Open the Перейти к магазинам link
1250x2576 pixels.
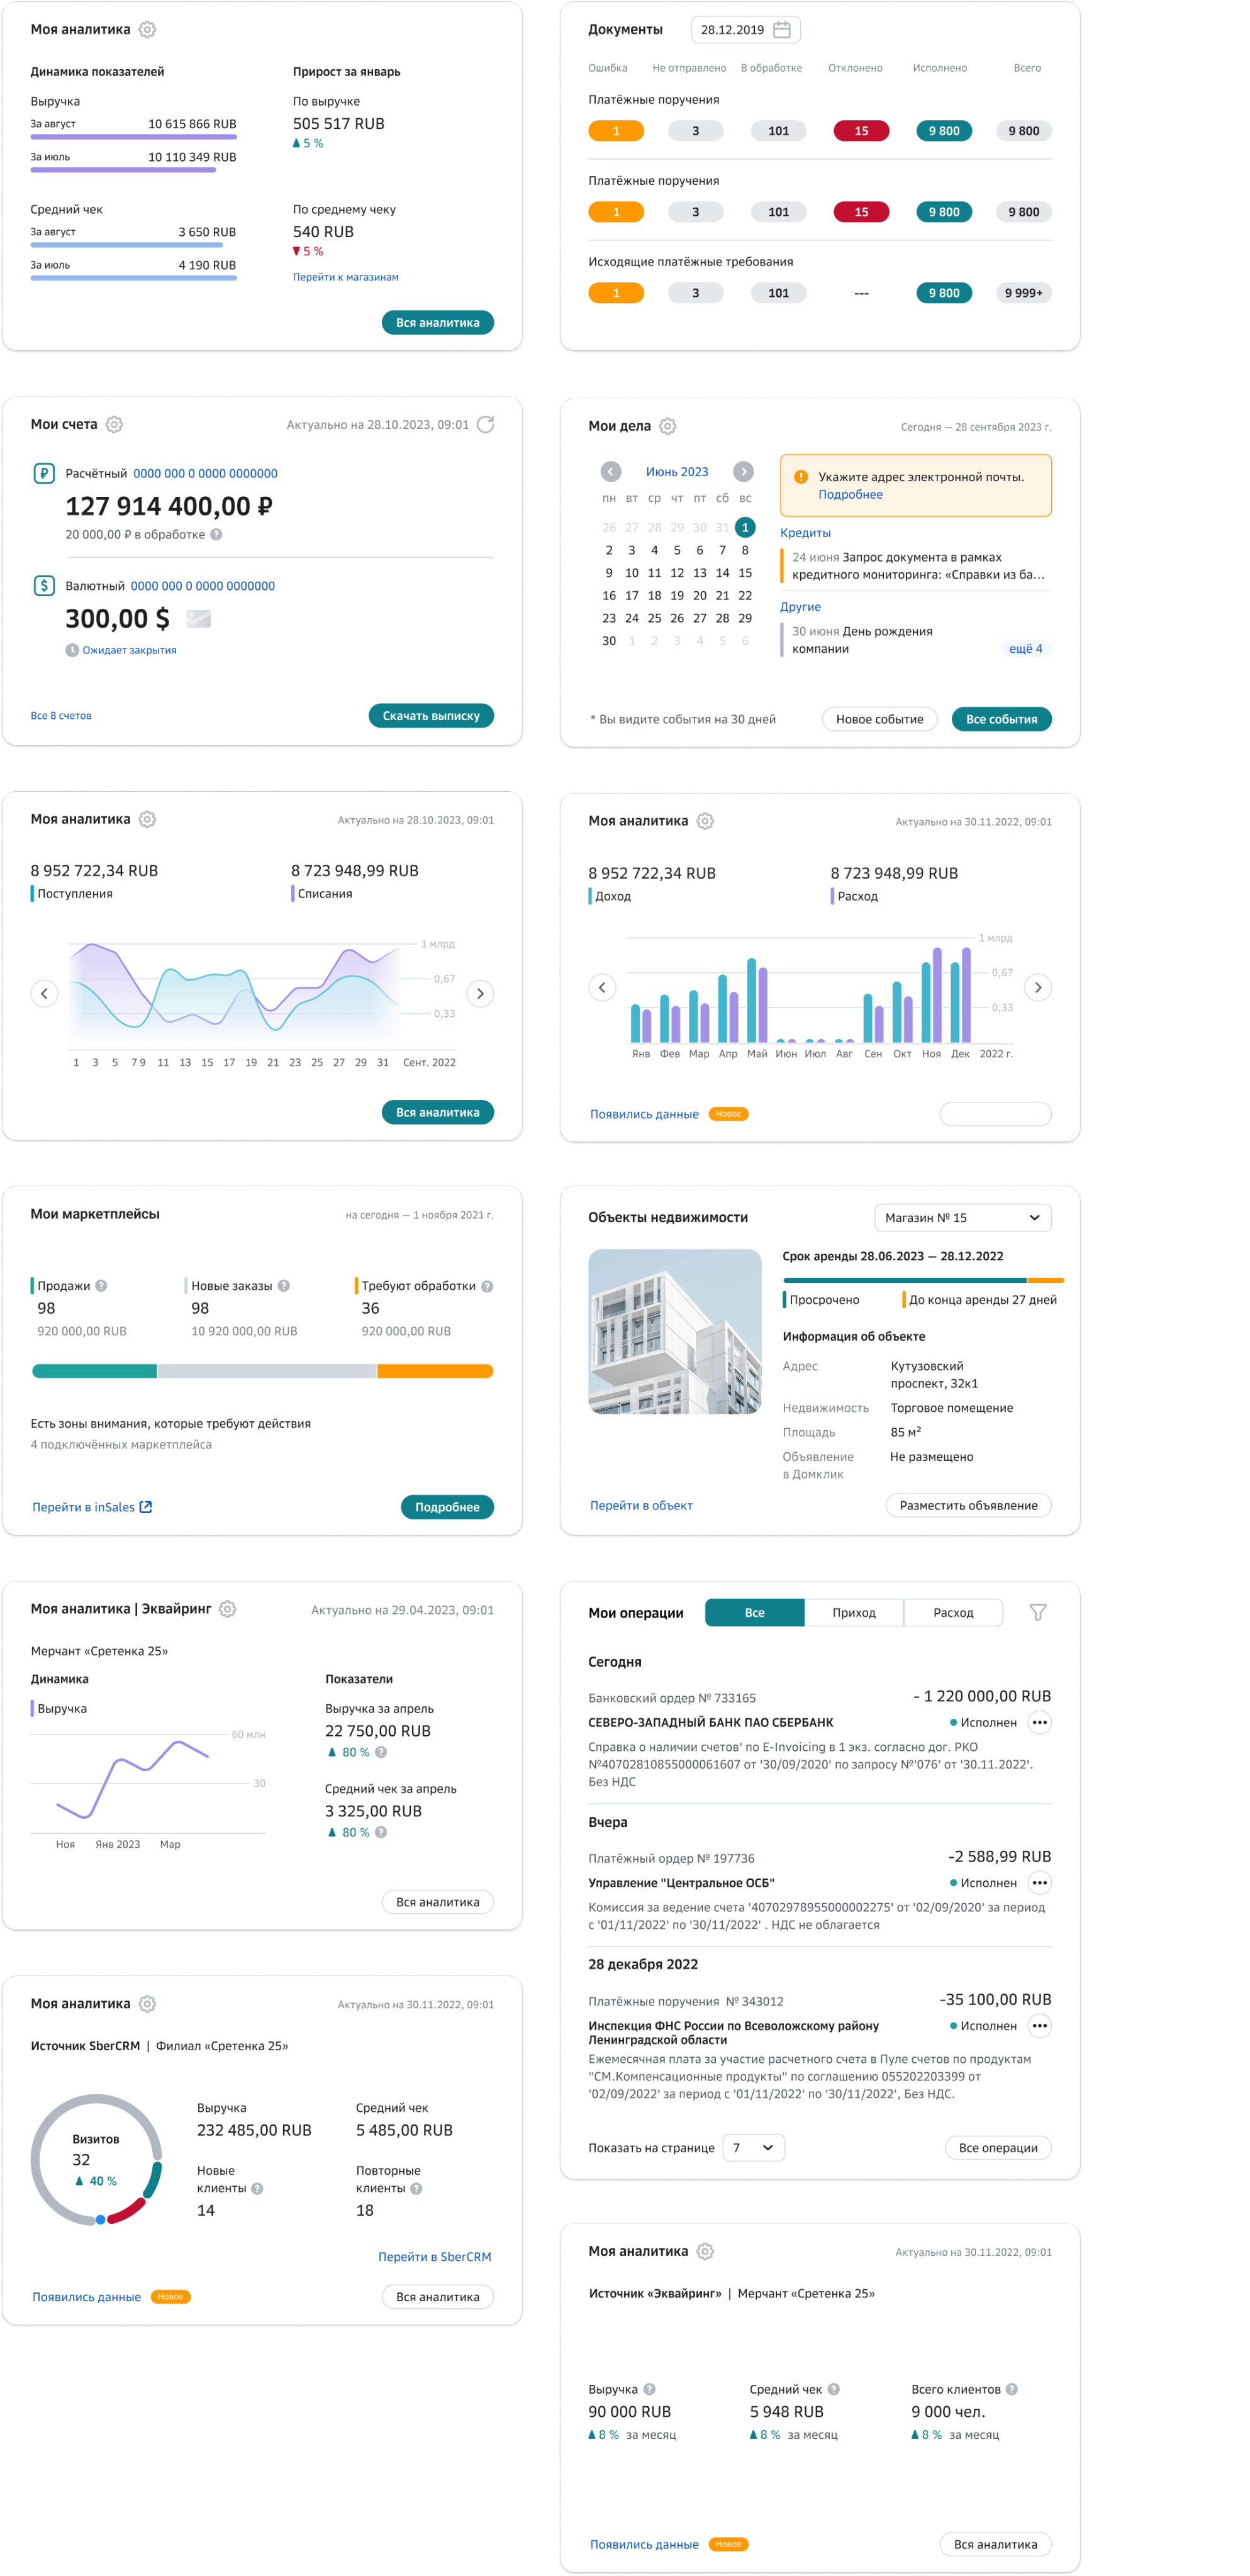345,277
